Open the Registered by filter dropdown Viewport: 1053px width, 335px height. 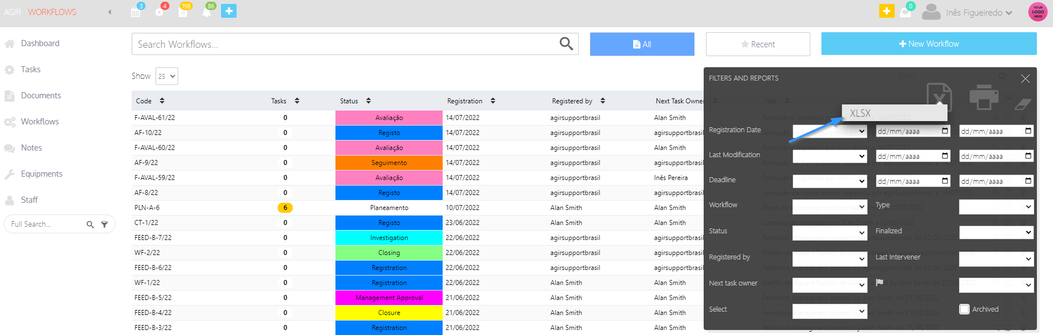tap(830, 258)
